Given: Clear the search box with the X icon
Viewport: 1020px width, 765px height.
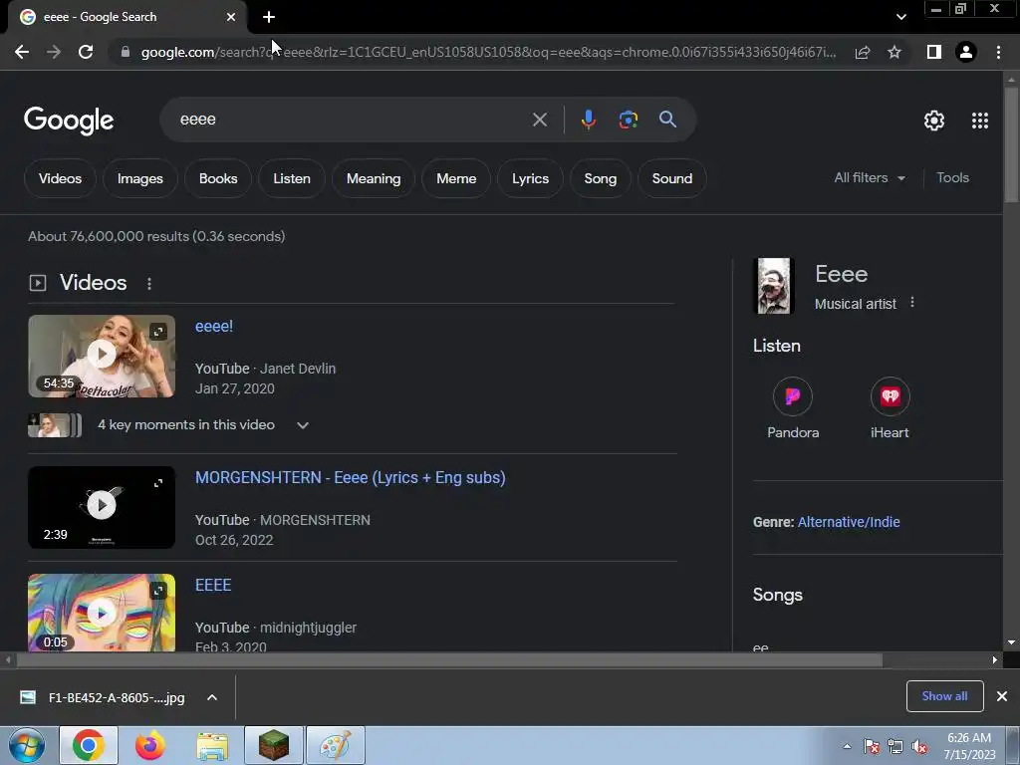Looking at the screenshot, I should coord(540,120).
